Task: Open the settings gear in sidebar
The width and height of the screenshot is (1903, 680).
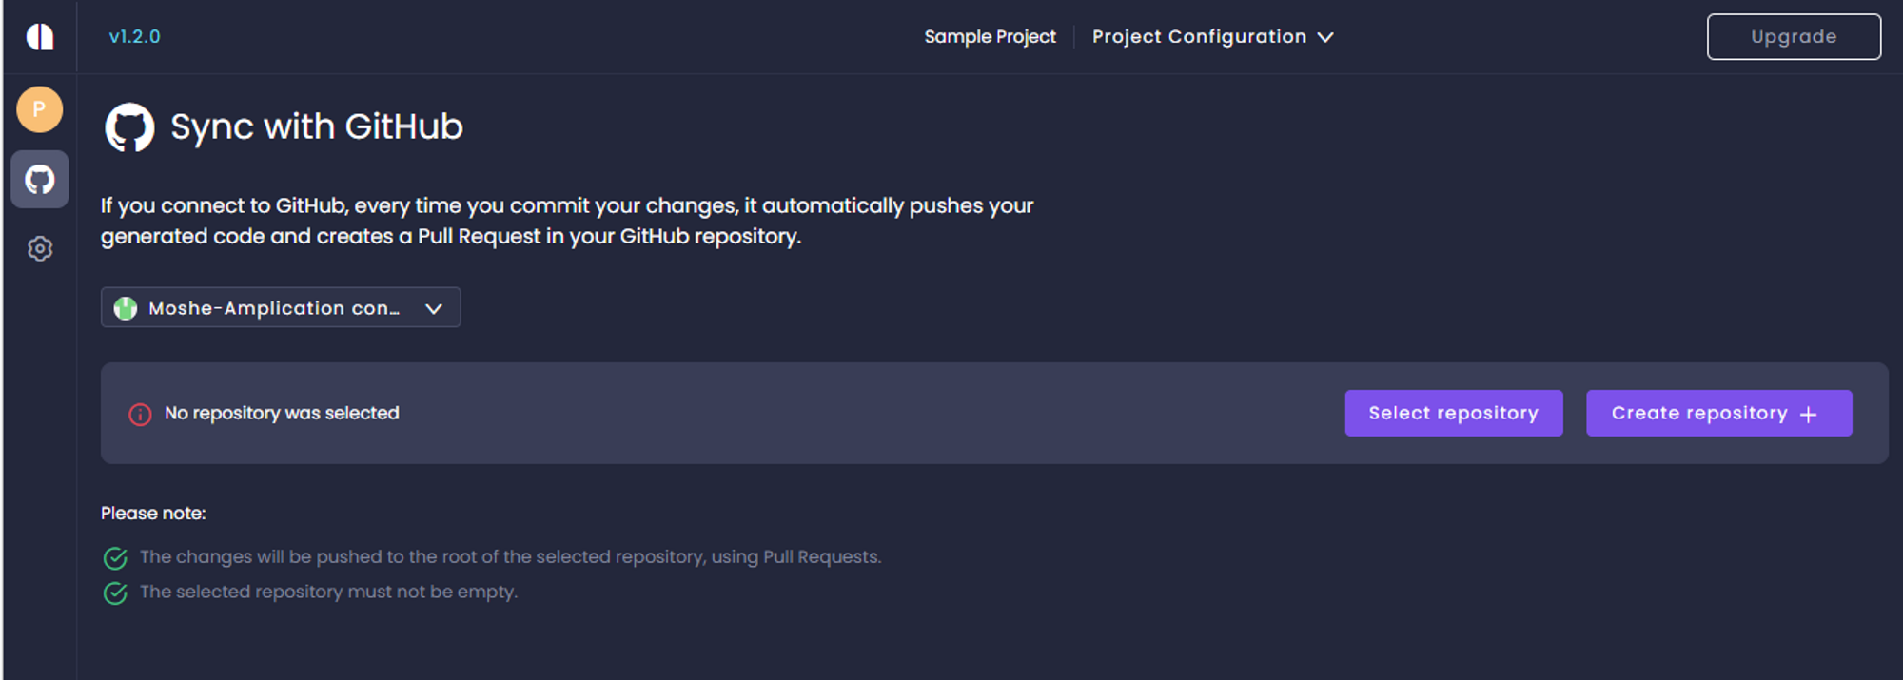Action: click(x=40, y=249)
